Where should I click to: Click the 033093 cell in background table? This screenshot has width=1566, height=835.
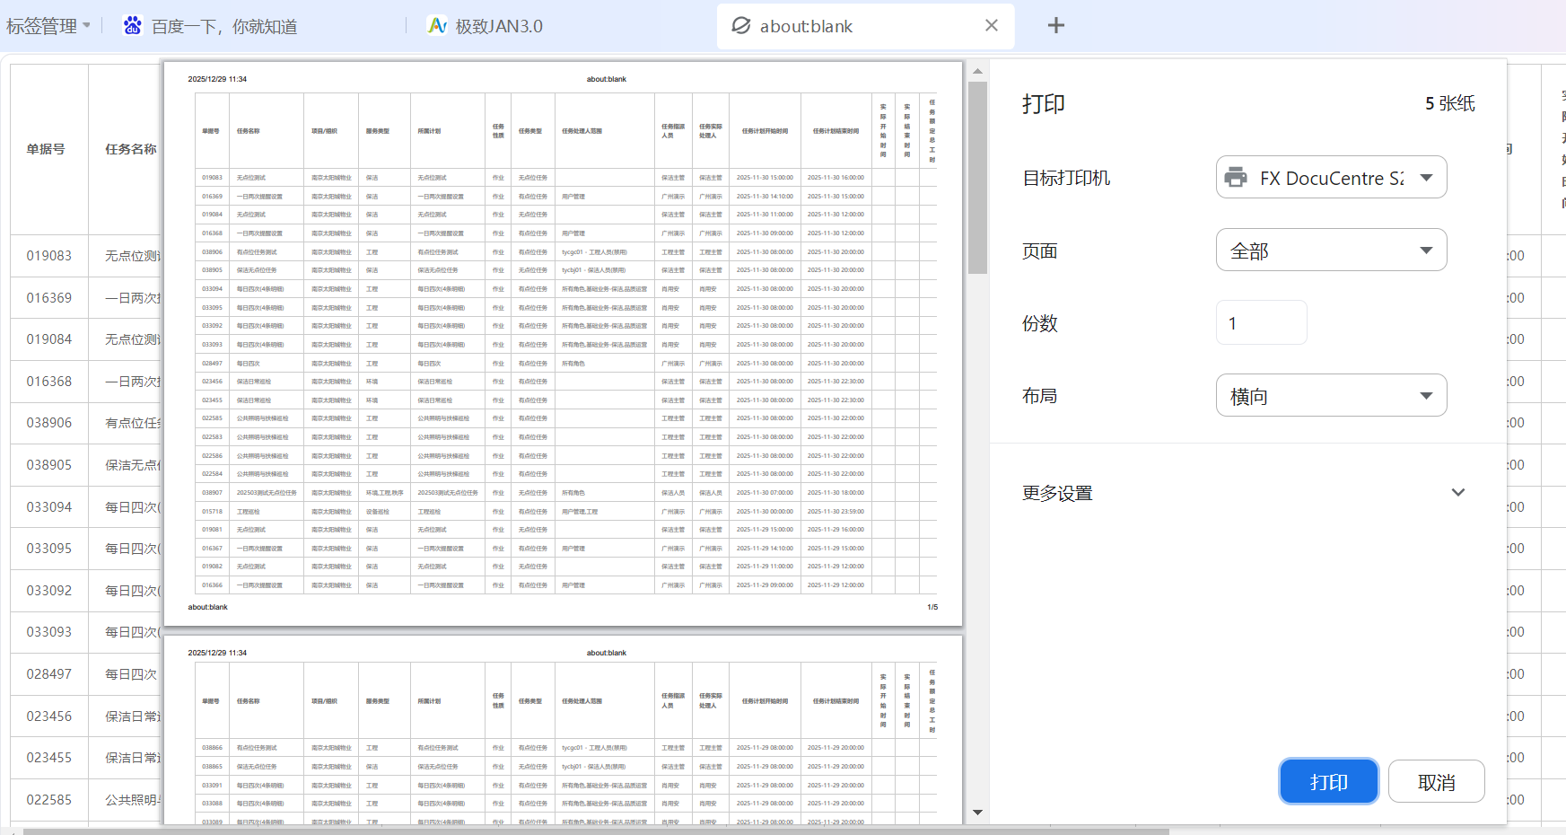coord(49,632)
